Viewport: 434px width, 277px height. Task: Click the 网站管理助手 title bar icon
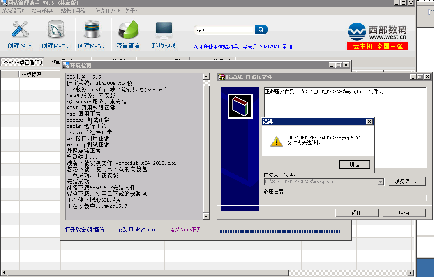(x=4, y=3)
